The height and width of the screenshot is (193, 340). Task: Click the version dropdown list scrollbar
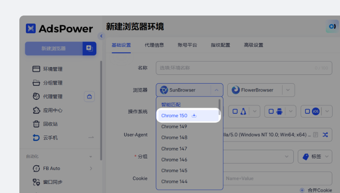point(220,107)
